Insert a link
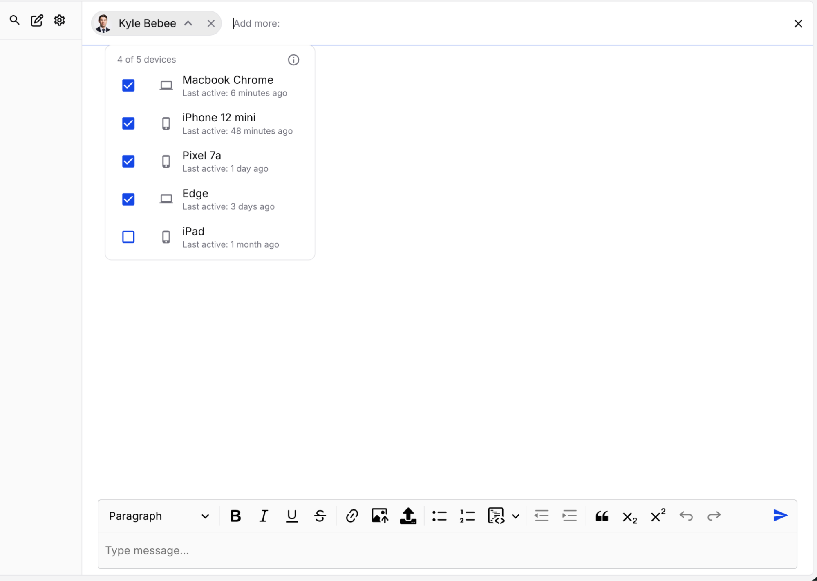 [352, 516]
